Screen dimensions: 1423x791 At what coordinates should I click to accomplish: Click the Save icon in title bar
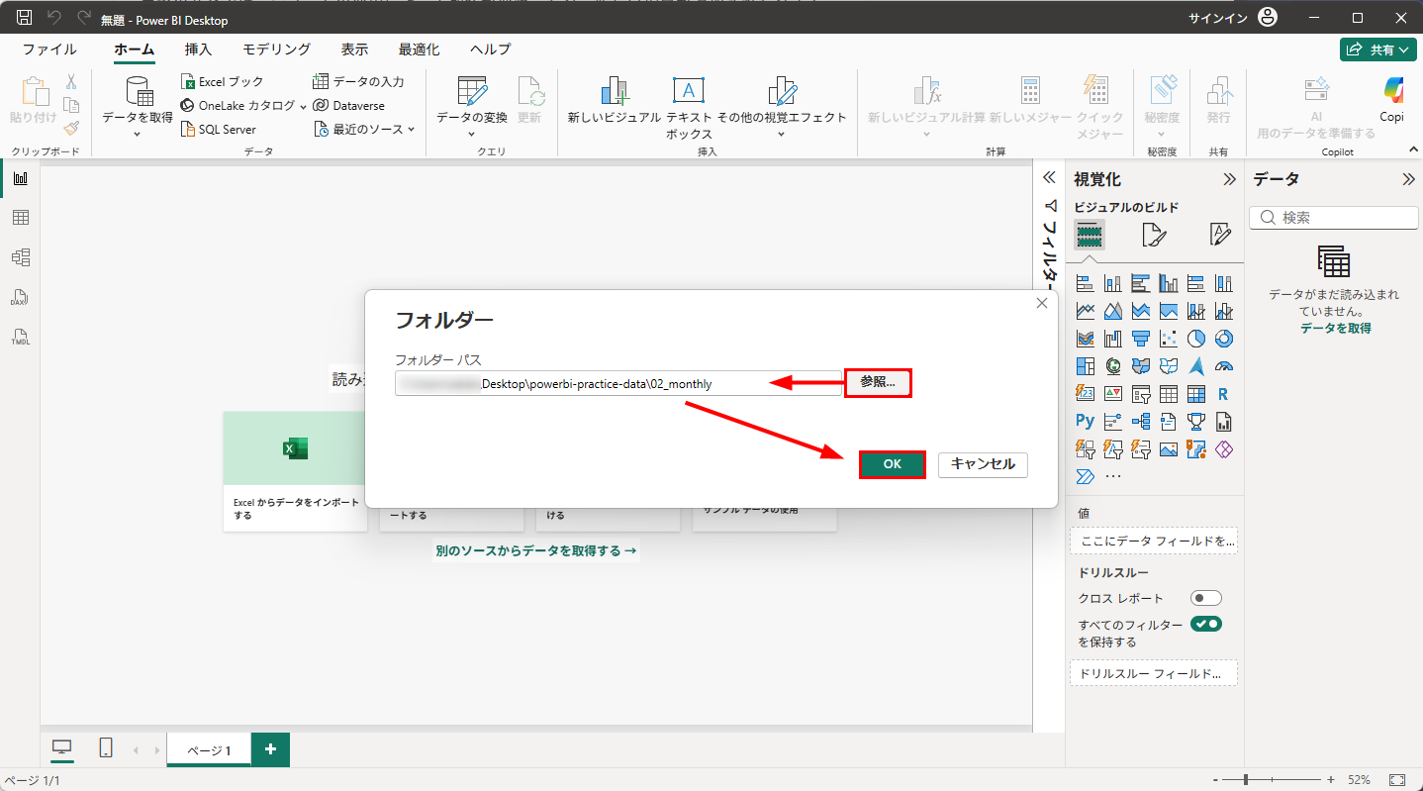click(25, 18)
